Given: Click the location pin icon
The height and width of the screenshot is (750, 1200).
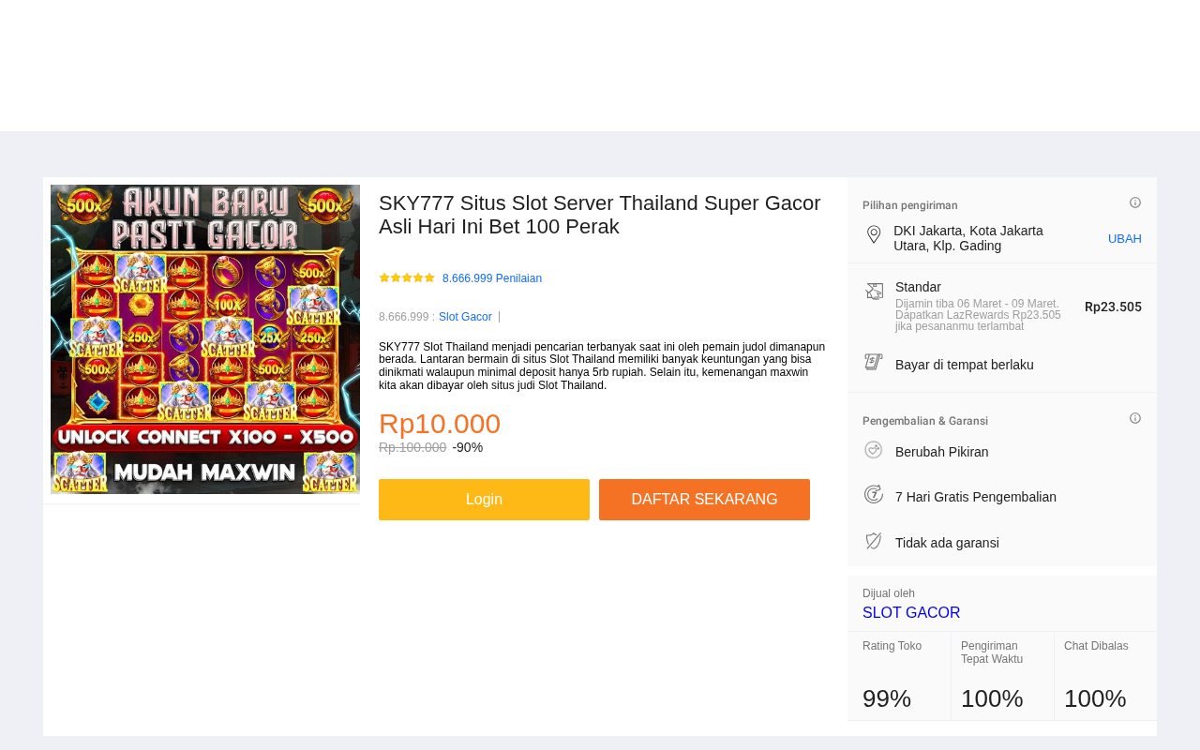Looking at the screenshot, I should 874,234.
